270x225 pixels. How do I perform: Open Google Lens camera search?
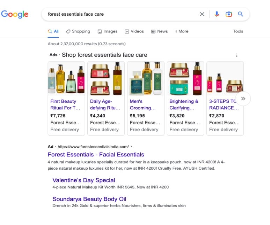[229, 14]
